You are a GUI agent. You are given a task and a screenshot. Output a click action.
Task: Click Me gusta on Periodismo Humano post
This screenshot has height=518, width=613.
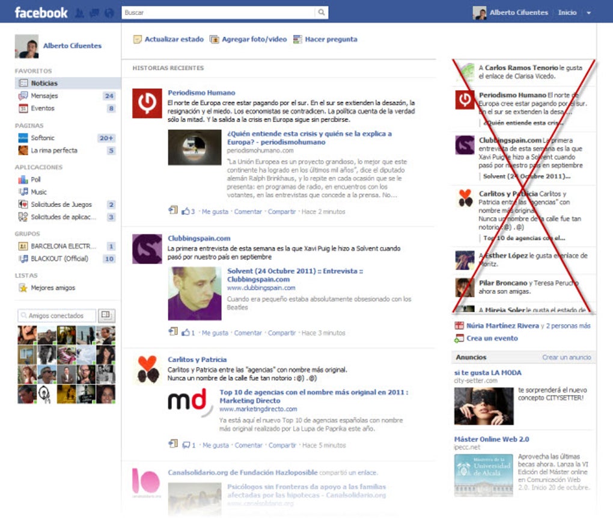215,212
